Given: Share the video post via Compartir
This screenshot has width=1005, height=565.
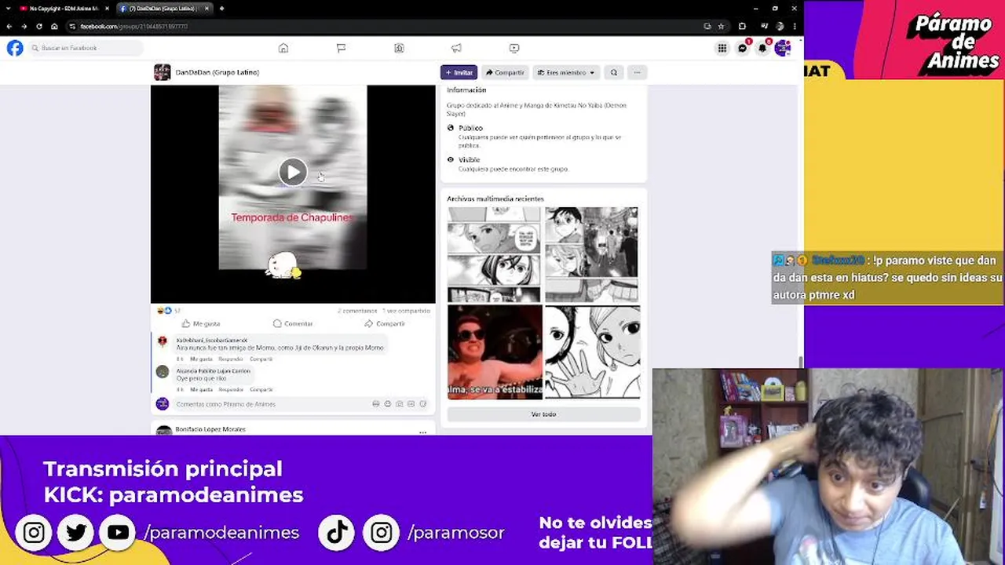Looking at the screenshot, I should tap(385, 323).
